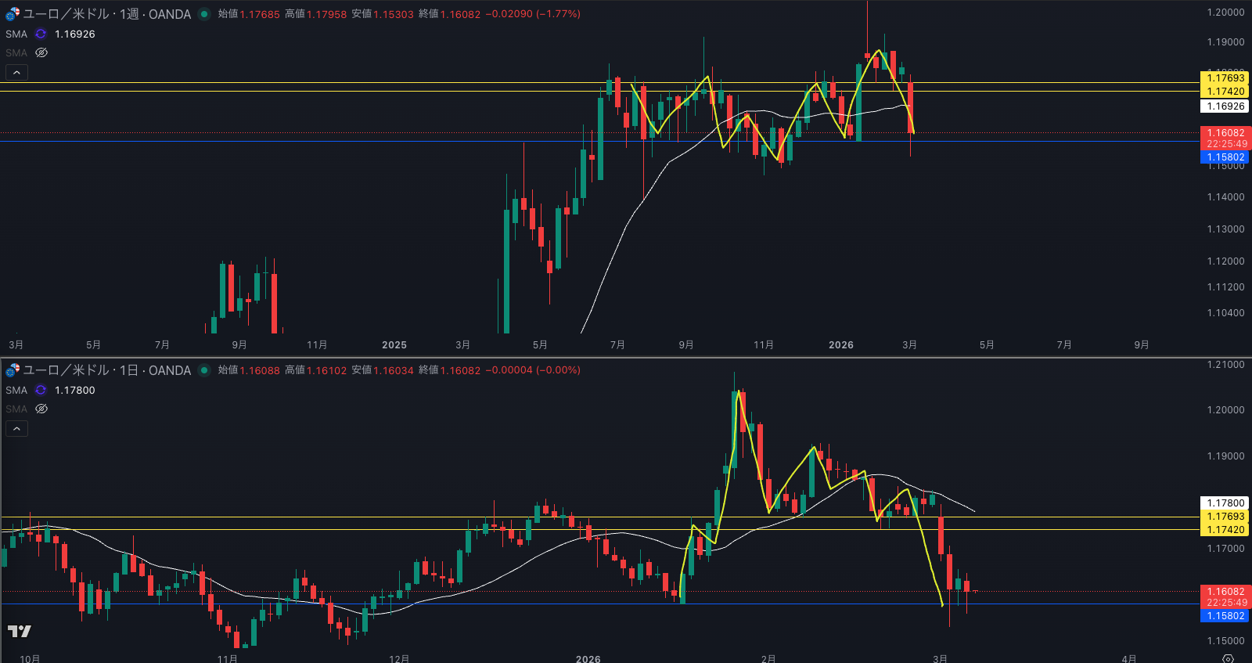Click the EUR/USD flag icon on daily chart

pos(13,370)
